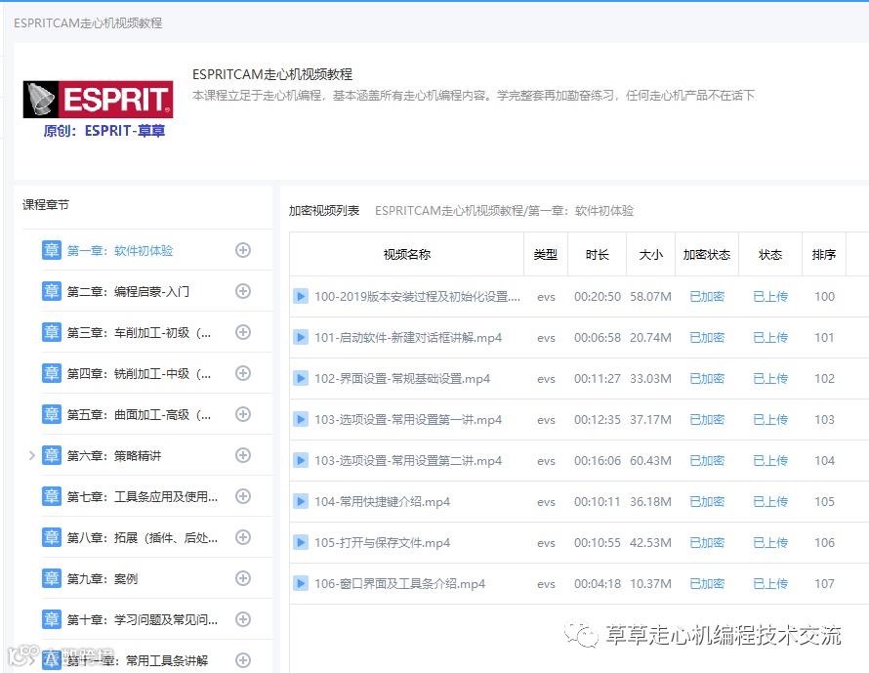The width and height of the screenshot is (869, 673).
Task: Click the plus icon beside 第七章：工具条应用及使用
Action: point(243,496)
